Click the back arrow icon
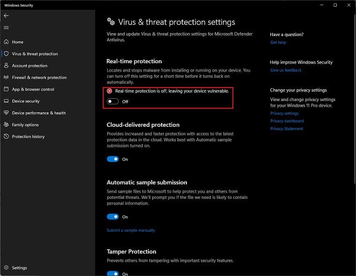The image size is (356, 276). [x=6, y=15]
